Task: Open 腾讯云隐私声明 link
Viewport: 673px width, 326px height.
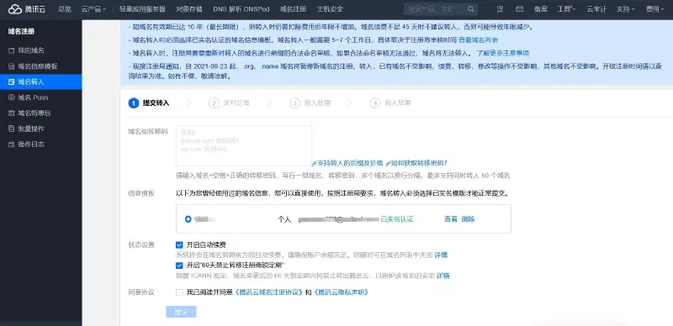Action: (342, 292)
